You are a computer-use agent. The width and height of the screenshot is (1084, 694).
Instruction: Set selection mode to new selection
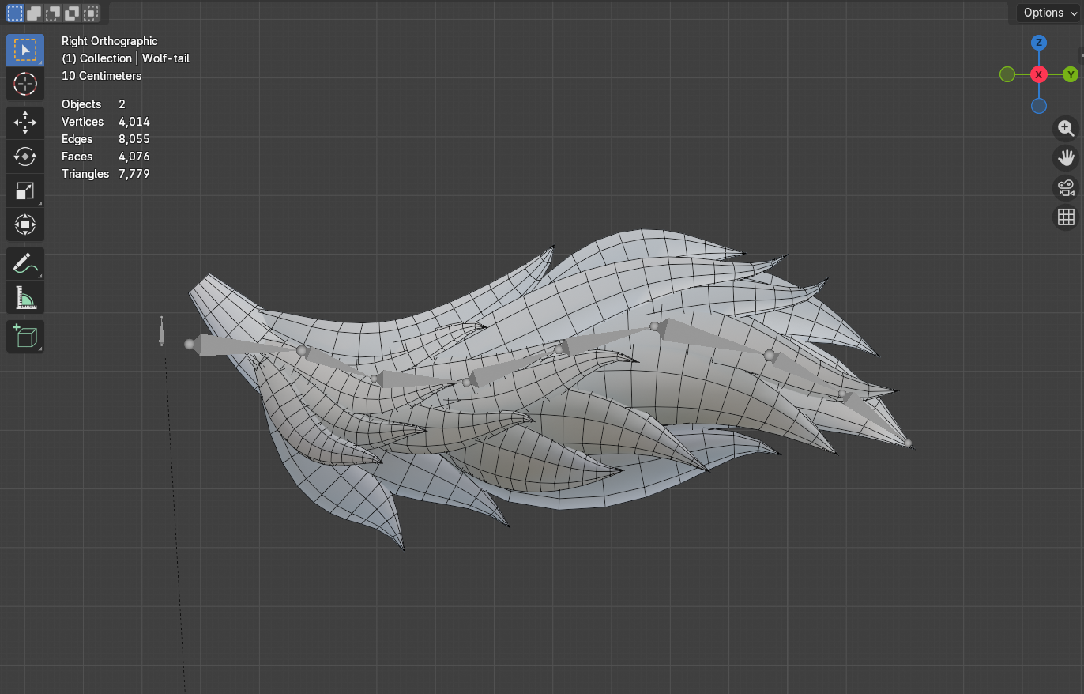pyautogui.click(x=15, y=13)
